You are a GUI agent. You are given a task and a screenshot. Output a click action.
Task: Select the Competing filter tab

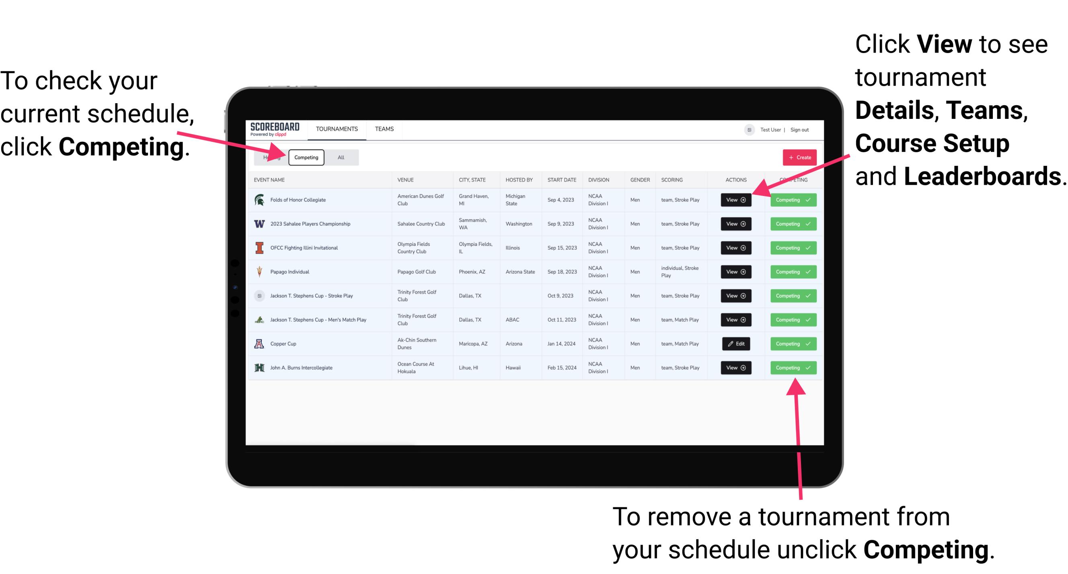pos(306,157)
